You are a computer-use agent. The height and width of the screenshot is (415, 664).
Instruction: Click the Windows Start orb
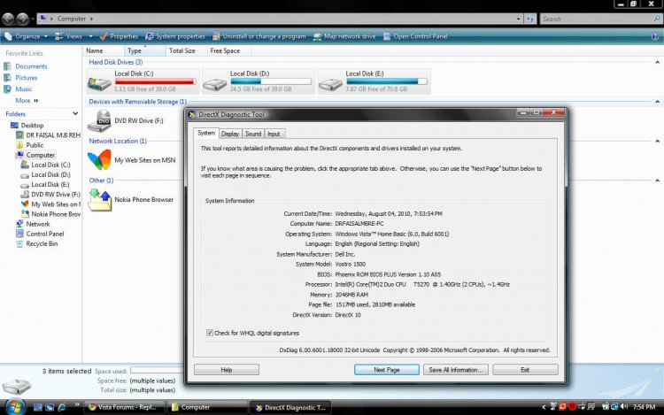(x=14, y=407)
